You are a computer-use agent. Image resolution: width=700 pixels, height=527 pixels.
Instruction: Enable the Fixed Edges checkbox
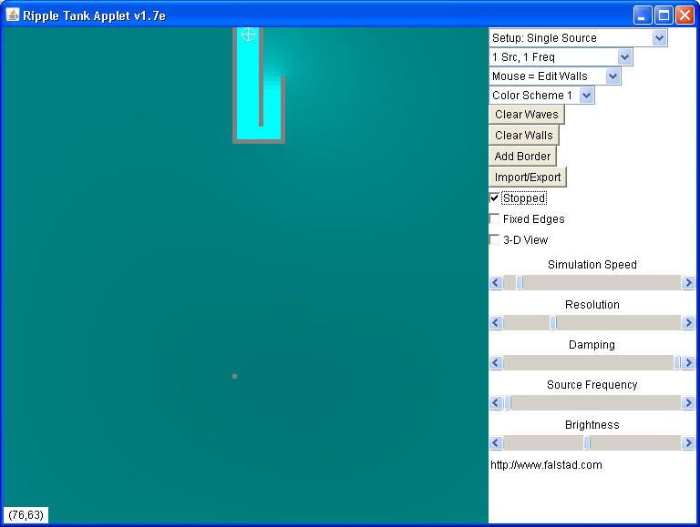pyautogui.click(x=494, y=219)
